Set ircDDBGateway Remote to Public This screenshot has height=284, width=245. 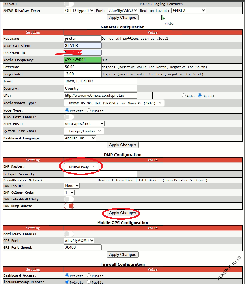pos(89,282)
